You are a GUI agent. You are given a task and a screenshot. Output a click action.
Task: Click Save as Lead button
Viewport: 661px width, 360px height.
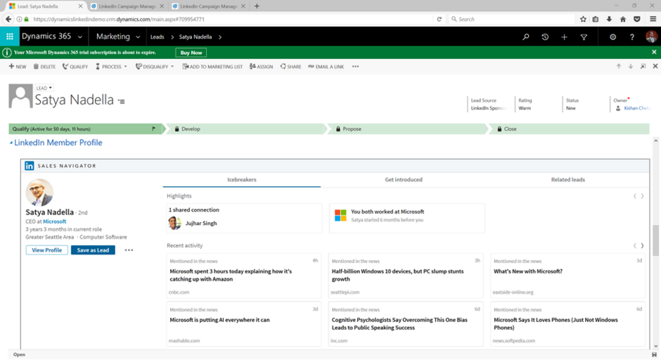pos(93,250)
